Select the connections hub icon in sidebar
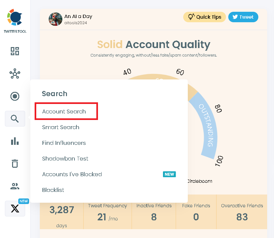The image size is (274, 238). 15,74
